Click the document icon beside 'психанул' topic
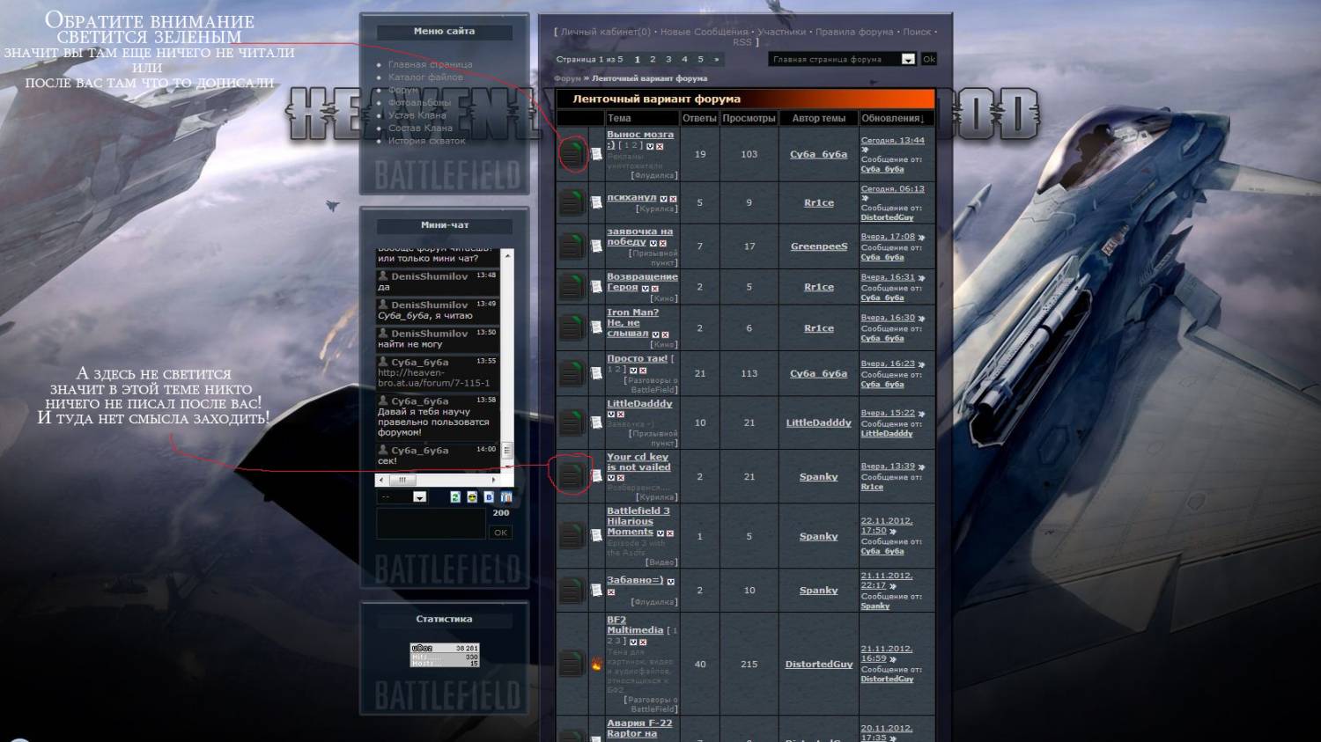The width and height of the screenshot is (1321, 742). (x=596, y=202)
